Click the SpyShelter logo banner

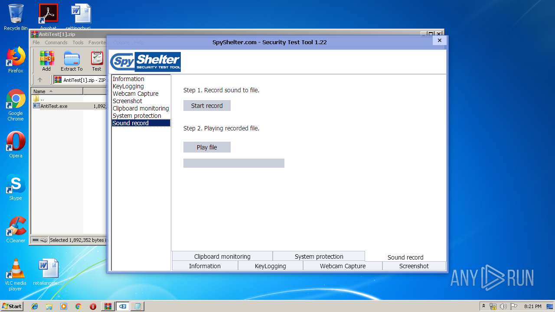pyautogui.click(x=145, y=62)
